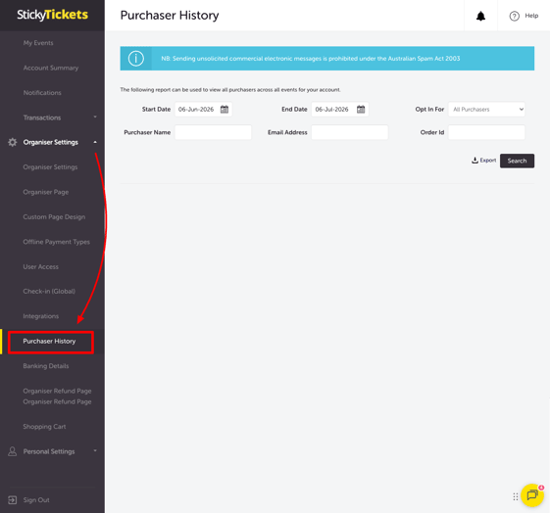Open Integrations page
This screenshot has height=513, width=550.
click(x=41, y=316)
